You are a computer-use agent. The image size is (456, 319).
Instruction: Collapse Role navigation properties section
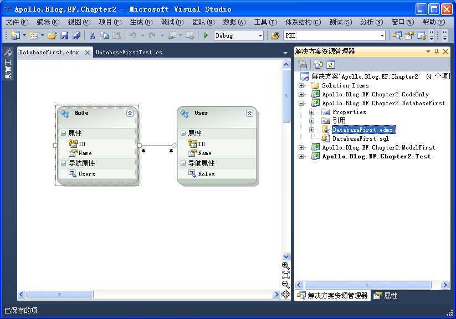63,163
